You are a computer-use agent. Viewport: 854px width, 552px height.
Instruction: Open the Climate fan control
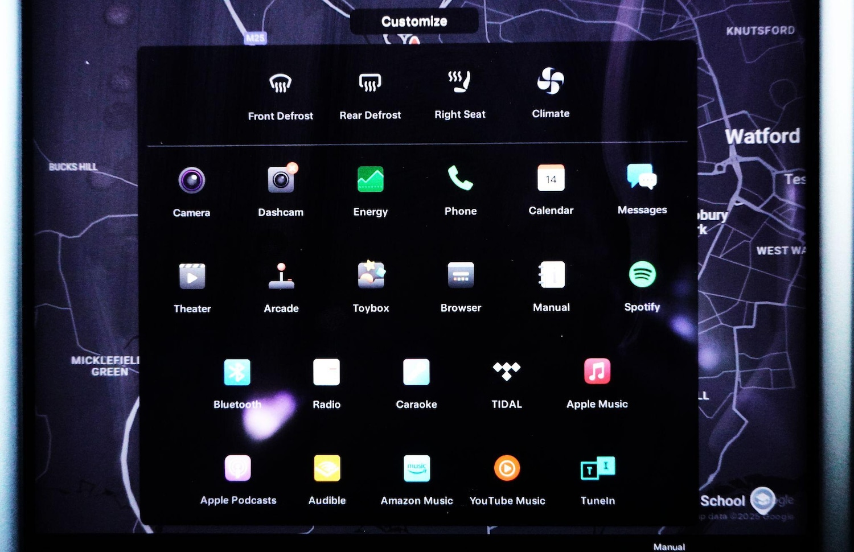pyautogui.click(x=551, y=81)
